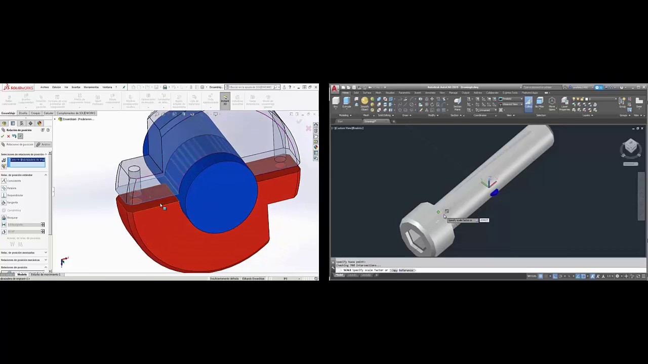Open the Archivo menu in SolidWorks
The width and height of the screenshot is (648, 364).
[45, 87]
